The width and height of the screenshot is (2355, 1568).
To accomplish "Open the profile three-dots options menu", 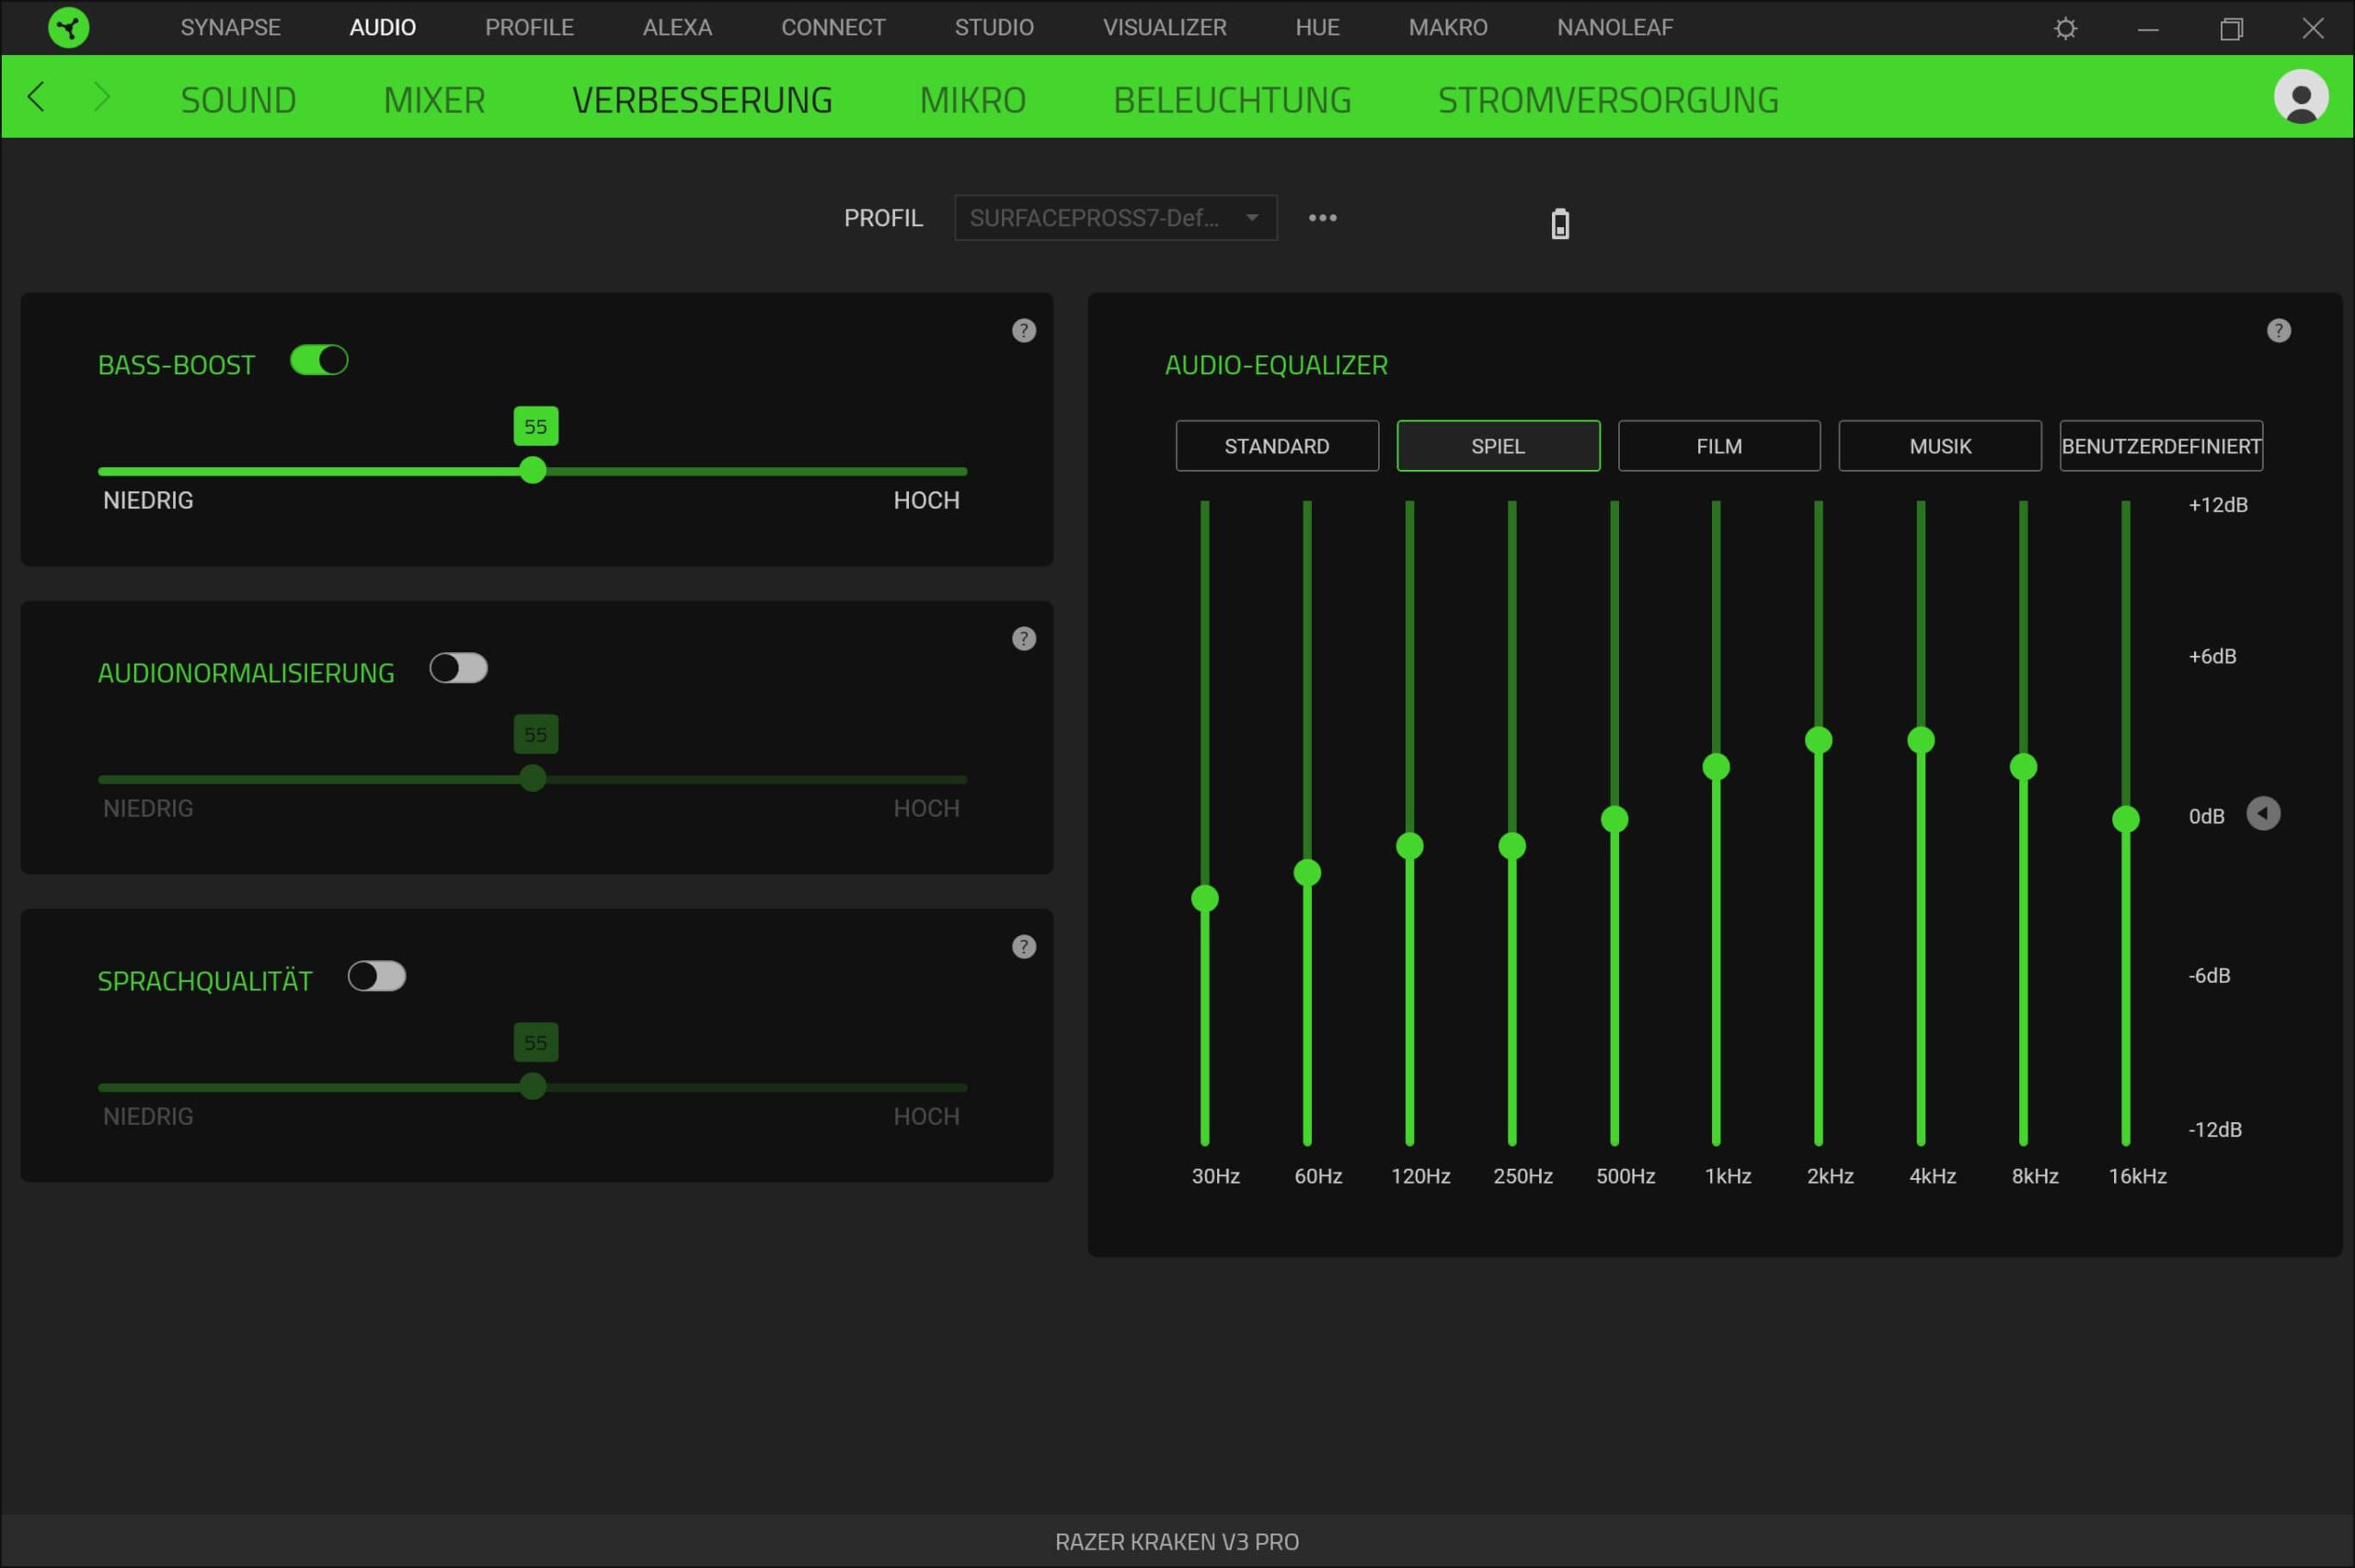I will 1322,218.
